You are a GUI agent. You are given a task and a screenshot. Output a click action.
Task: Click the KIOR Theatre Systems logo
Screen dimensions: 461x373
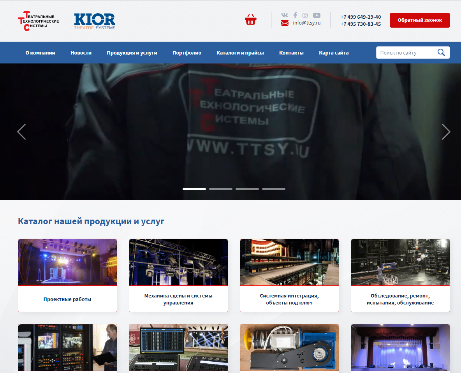tap(95, 21)
